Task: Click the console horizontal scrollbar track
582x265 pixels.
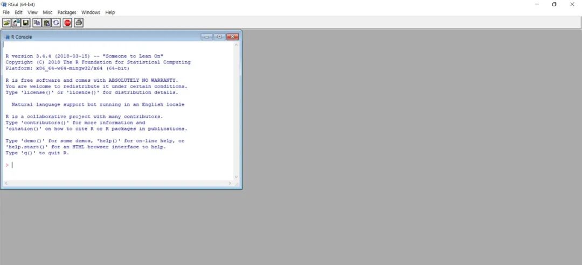Action: (x=117, y=183)
